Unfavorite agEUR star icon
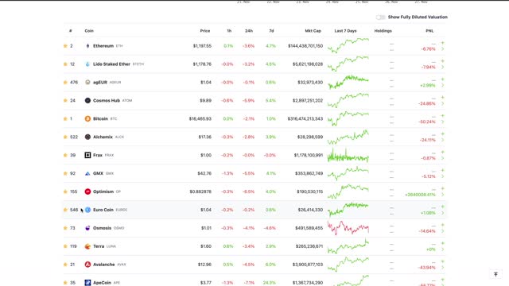The width and height of the screenshot is (509, 286). tap(65, 83)
